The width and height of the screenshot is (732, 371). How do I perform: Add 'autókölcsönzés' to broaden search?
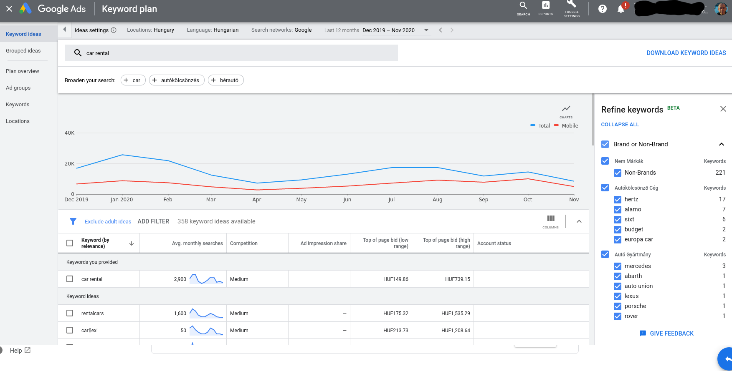177,80
